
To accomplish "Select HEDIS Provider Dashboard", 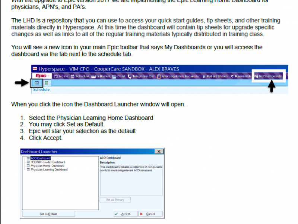I will coord(48,162).
